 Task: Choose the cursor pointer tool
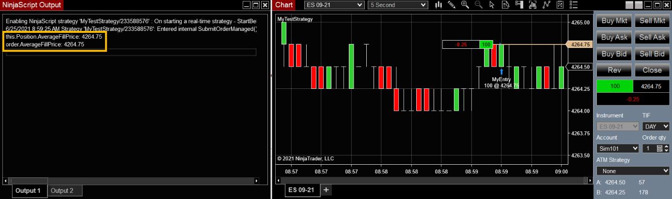492,5
